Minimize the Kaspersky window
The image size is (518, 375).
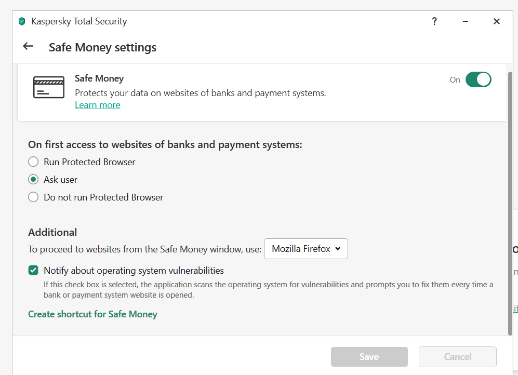point(465,21)
